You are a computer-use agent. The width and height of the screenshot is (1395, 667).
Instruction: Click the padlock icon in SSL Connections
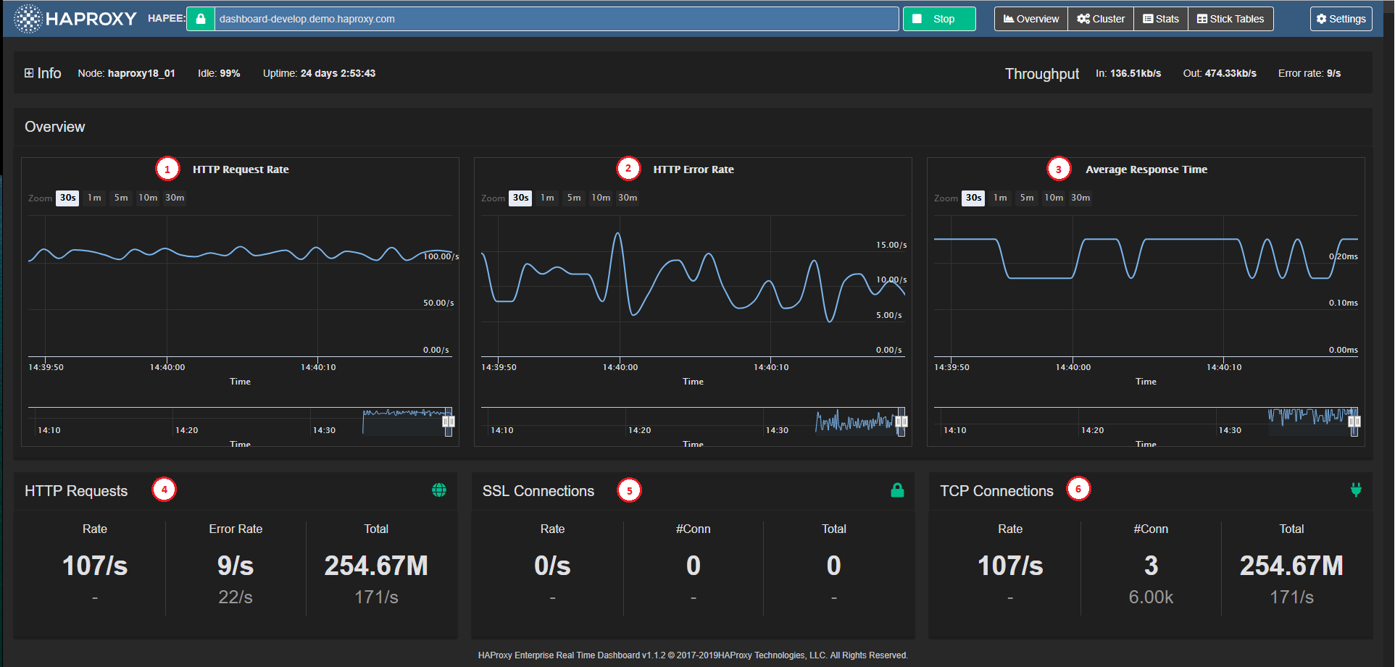tap(897, 490)
